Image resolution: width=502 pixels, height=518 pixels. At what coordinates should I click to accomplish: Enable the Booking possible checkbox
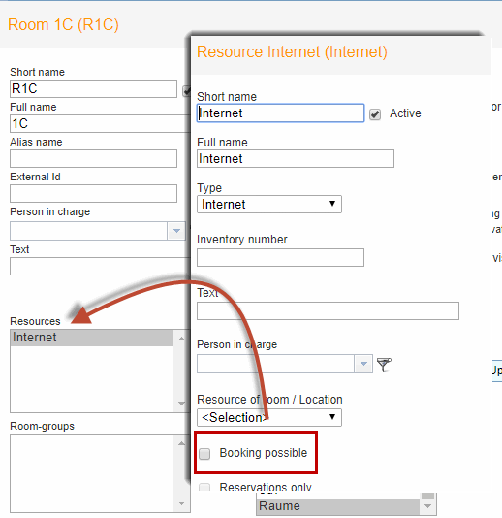click(x=204, y=454)
